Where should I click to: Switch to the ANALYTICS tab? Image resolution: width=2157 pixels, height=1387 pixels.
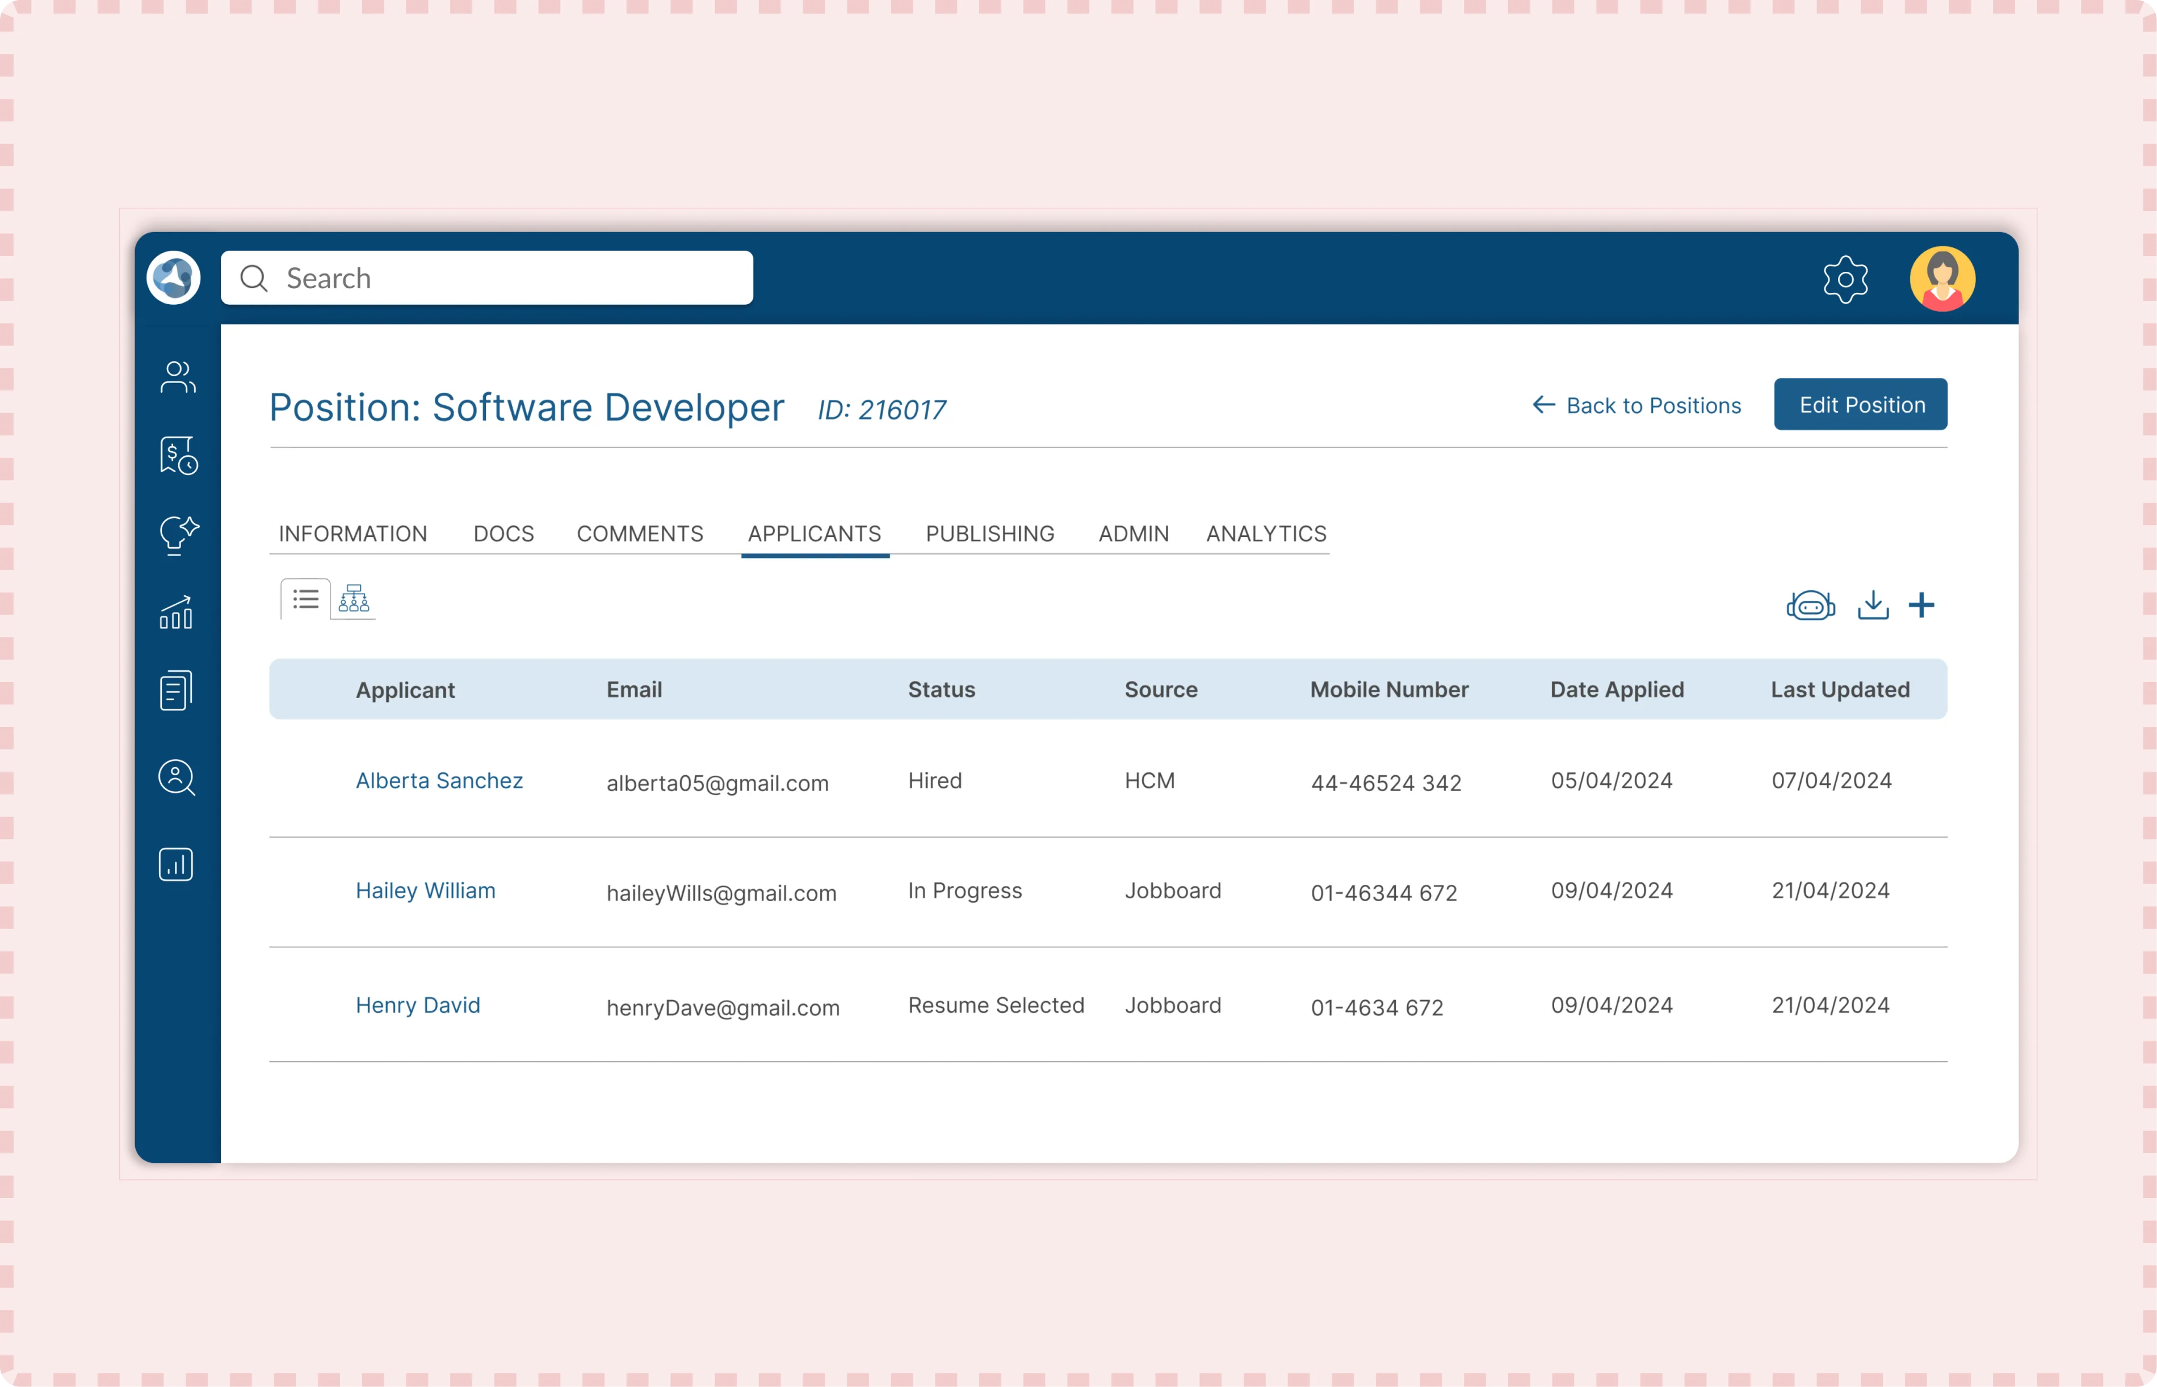click(x=1265, y=534)
